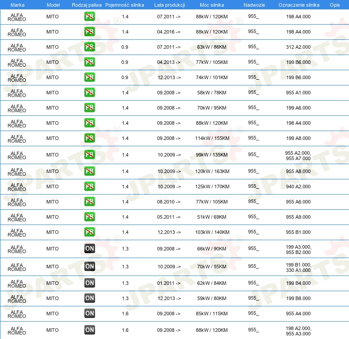Click the Pojemność silnika column header
The image size is (349, 339).
(x=125, y=5)
